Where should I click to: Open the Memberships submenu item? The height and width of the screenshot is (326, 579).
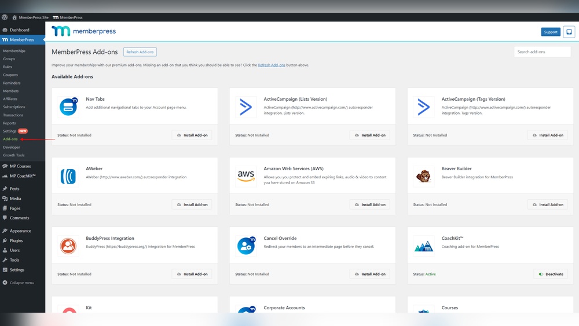tap(14, 51)
